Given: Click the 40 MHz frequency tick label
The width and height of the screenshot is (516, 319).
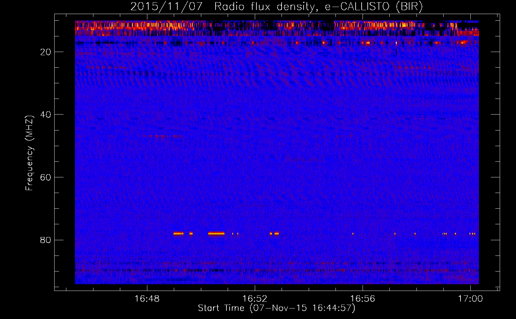Looking at the screenshot, I should point(46,115).
